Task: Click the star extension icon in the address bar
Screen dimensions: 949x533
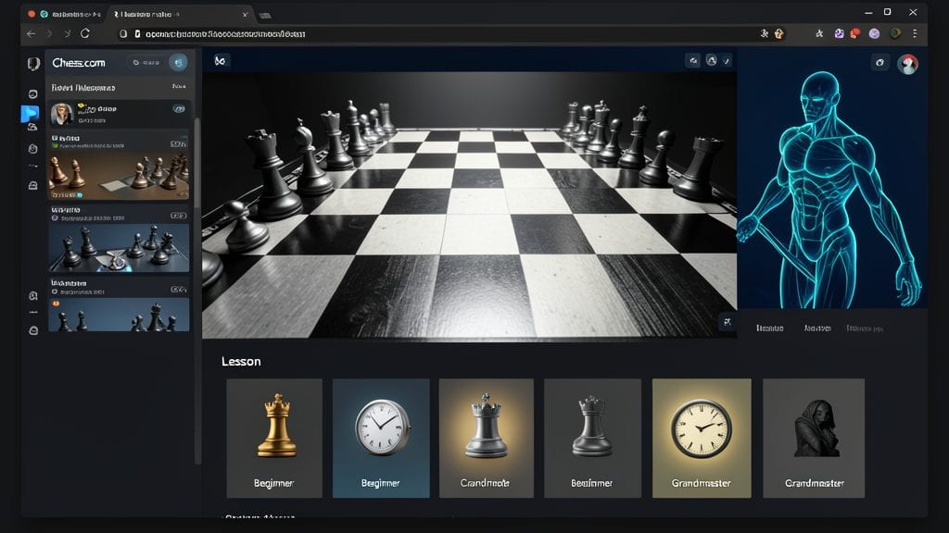Action: (765, 34)
